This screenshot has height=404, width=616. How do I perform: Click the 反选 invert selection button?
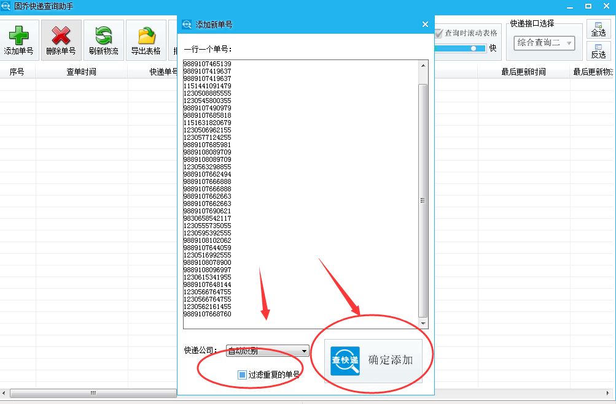[598, 51]
